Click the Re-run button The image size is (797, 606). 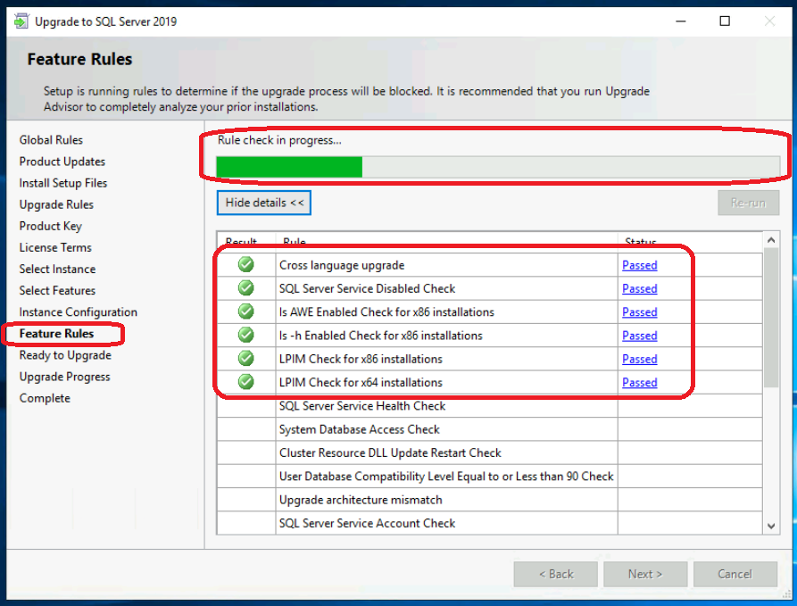tap(748, 203)
